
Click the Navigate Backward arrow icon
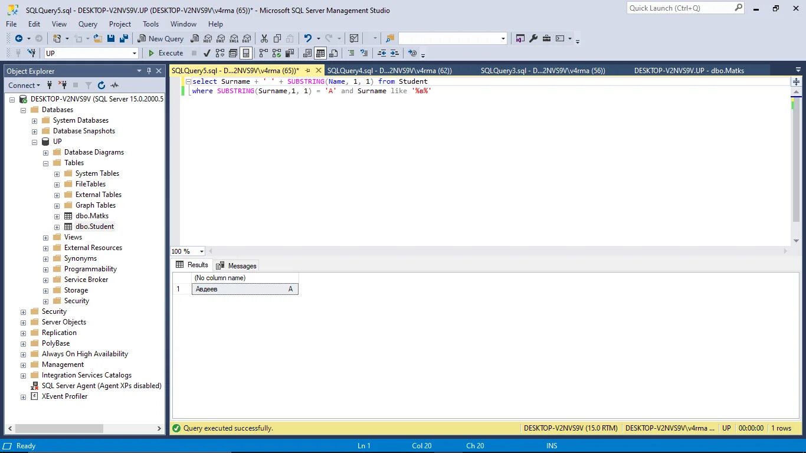(x=19, y=38)
